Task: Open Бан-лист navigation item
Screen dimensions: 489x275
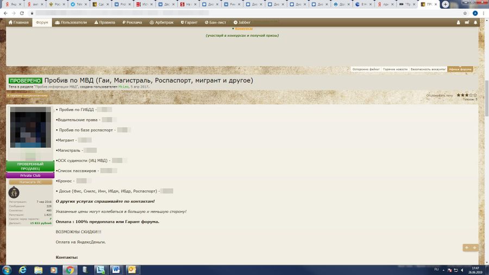Action: pyautogui.click(x=216, y=22)
